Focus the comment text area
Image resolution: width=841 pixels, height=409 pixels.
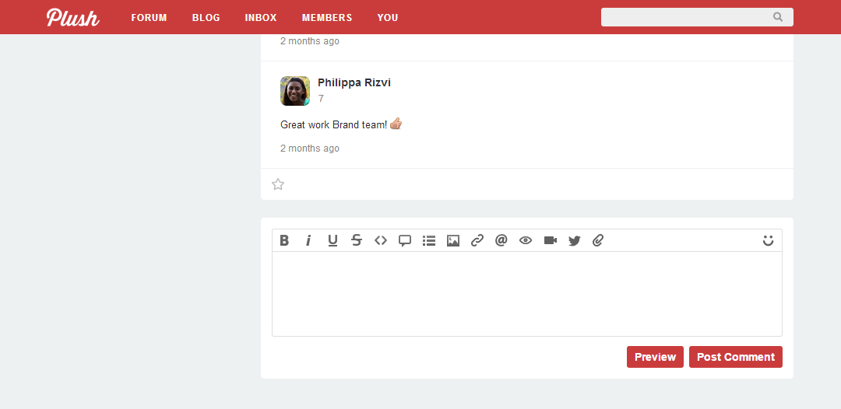(527, 294)
